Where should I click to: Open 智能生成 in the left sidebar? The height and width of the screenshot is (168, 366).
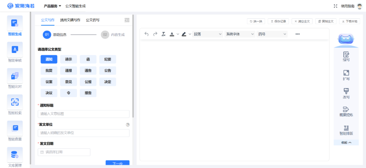tap(15, 26)
